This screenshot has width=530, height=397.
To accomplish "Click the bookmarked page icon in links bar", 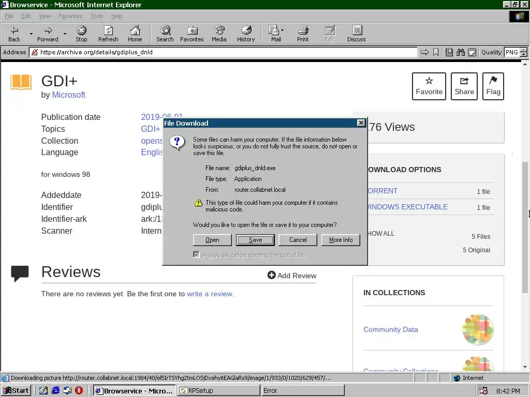I will pyautogui.click(x=449, y=52).
